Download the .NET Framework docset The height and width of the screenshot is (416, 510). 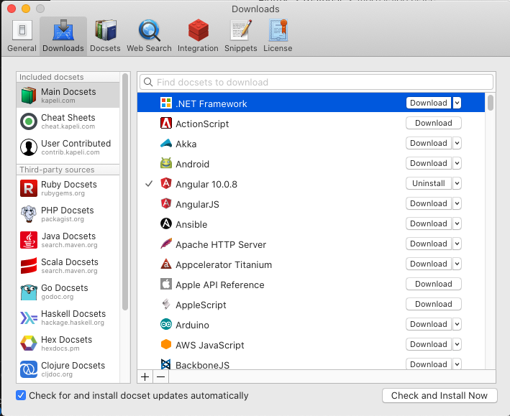click(x=429, y=103)
